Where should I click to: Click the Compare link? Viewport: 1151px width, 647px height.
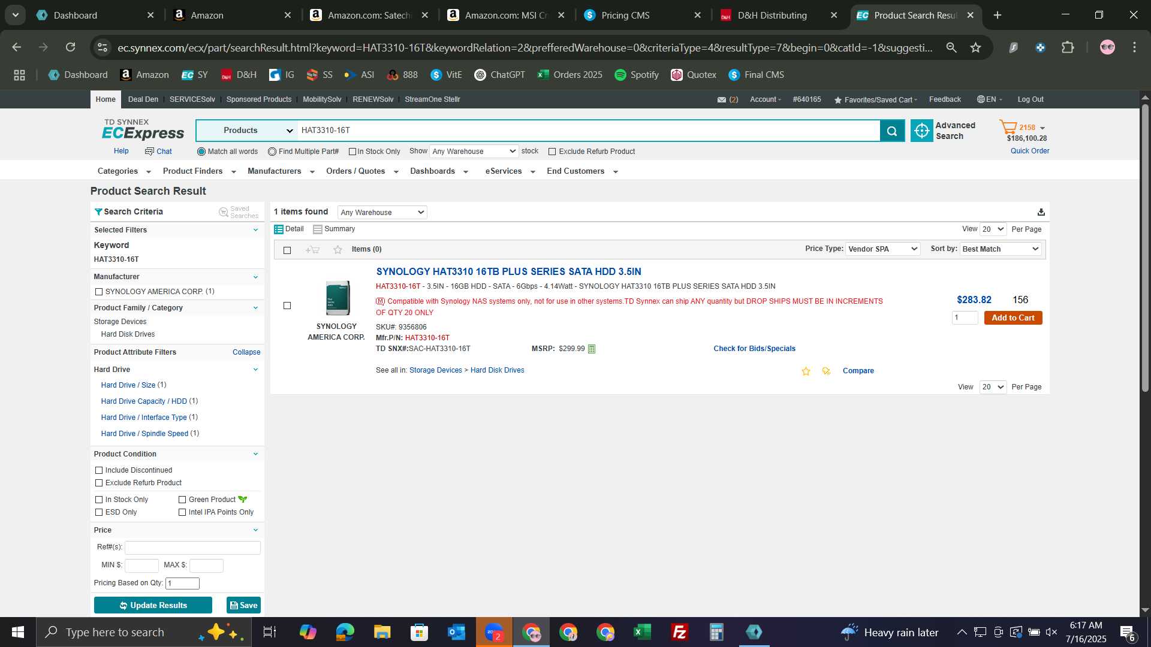point(858,371)
